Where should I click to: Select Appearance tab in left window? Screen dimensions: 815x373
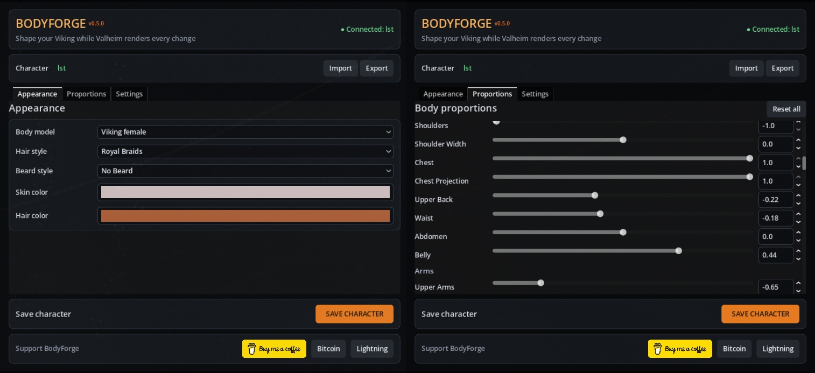tap(37, 94)
